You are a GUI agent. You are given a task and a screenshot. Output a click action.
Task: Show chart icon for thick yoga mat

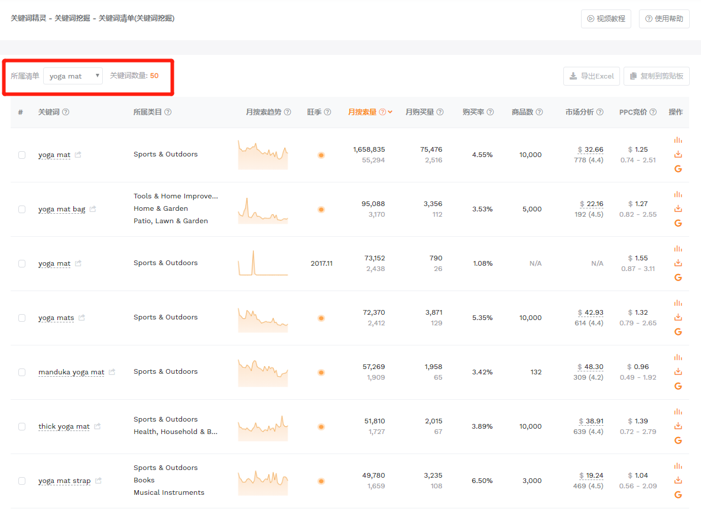point(678,412)
